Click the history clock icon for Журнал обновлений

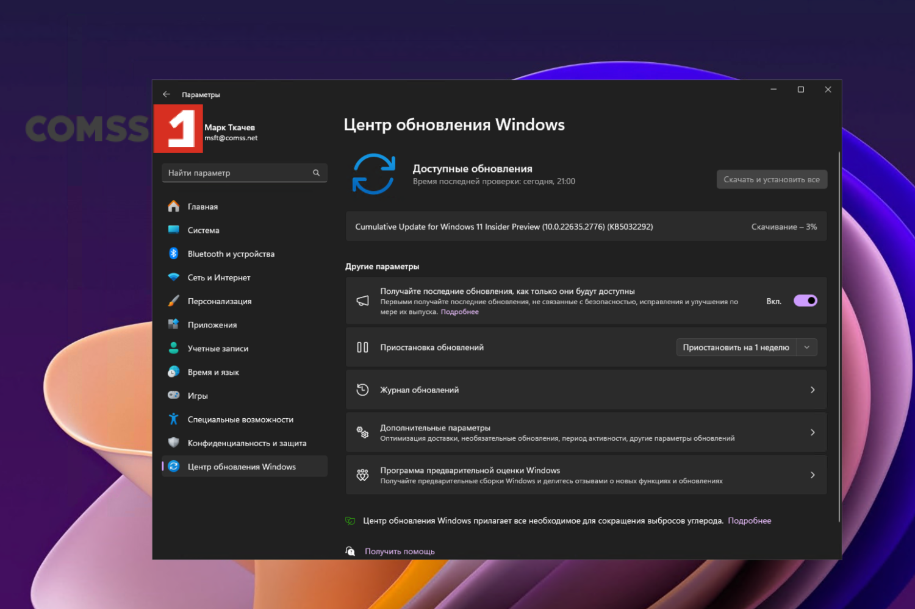(362, 390)
